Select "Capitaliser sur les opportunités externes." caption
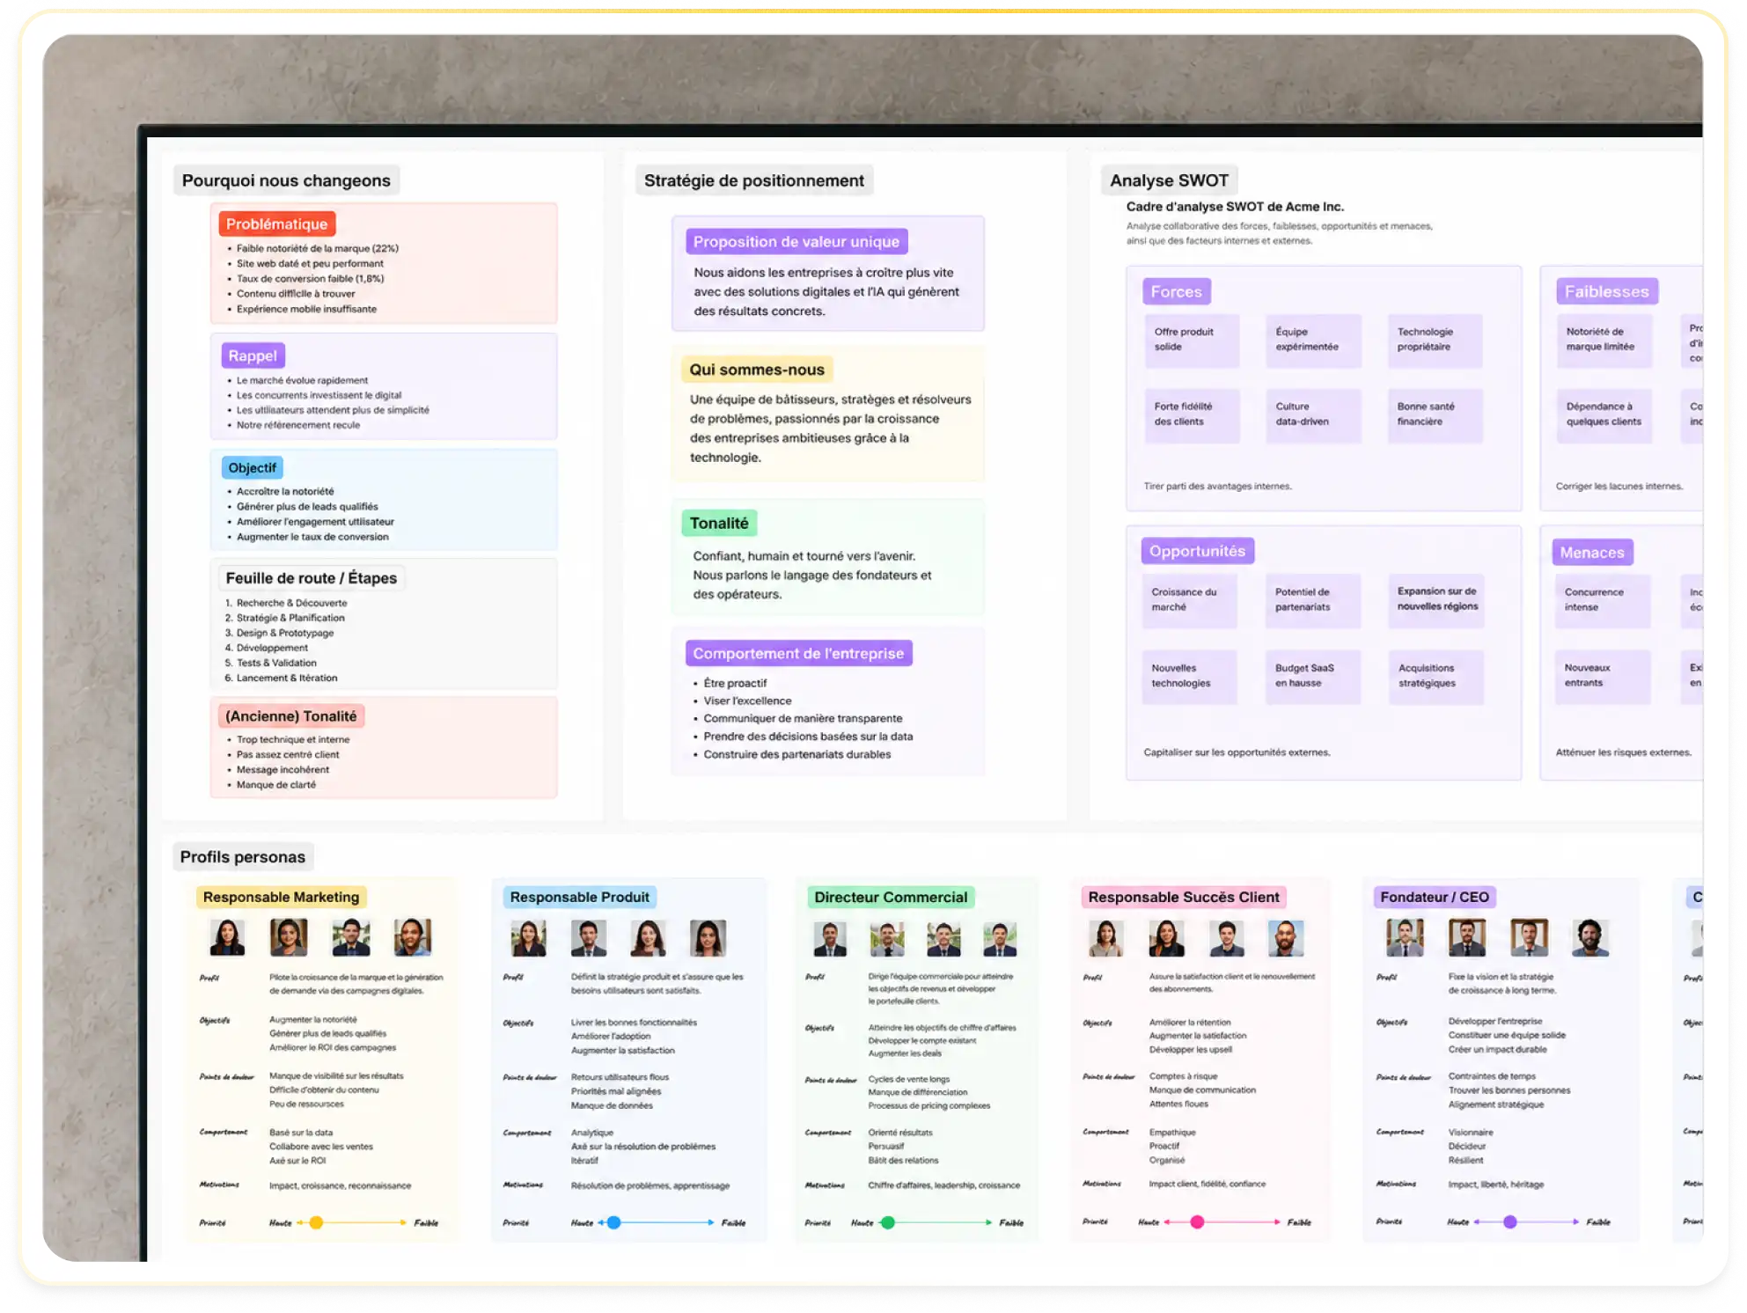This screenshot has height=1313, width=1747. click(x=1237, y=753)
